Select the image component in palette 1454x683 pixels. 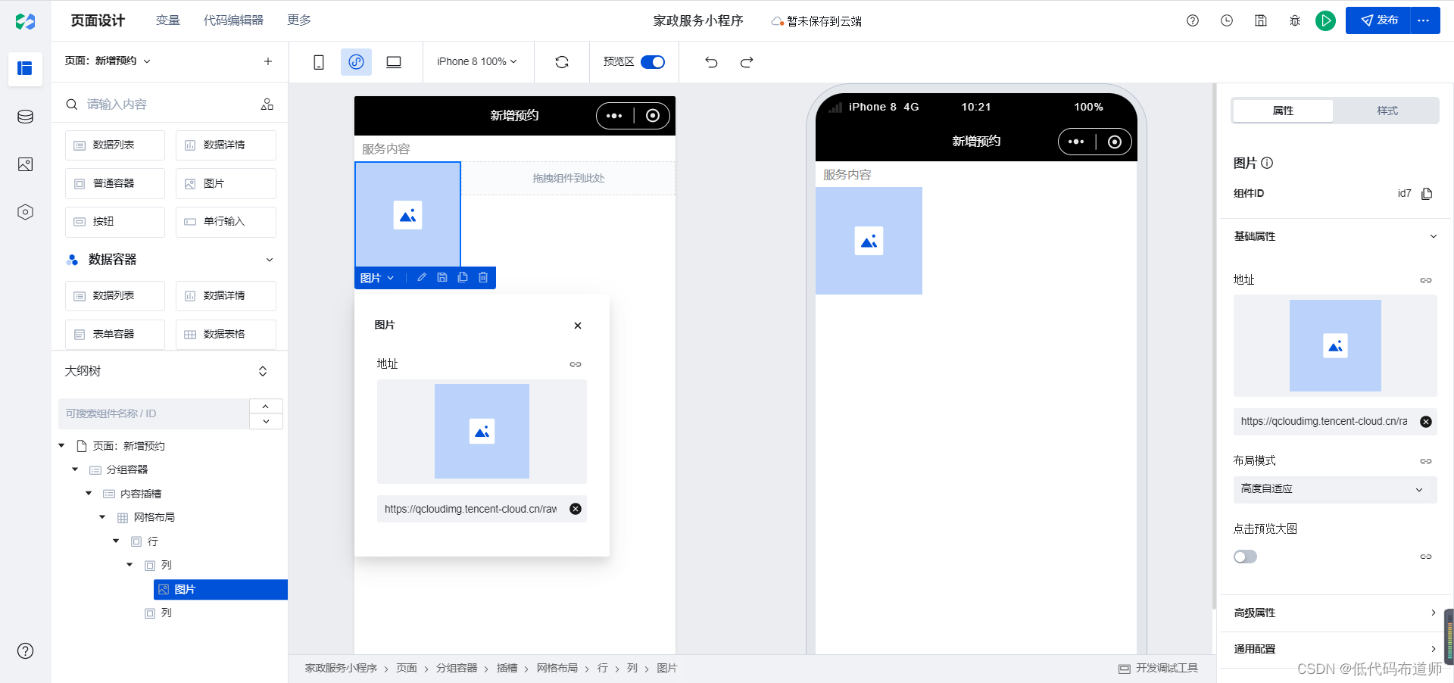226,183
